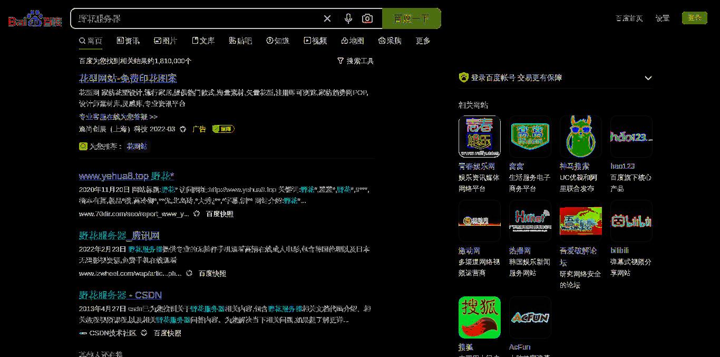Click the 热播网 text link
The image size is (720, 357).
click(520, 250)
